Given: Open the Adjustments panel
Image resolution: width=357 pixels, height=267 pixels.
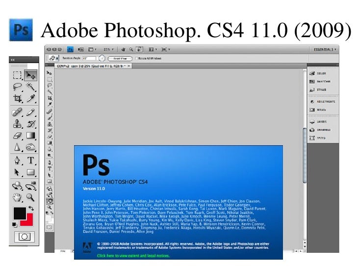Looking at the screenshot, I should tap(322, 102).
